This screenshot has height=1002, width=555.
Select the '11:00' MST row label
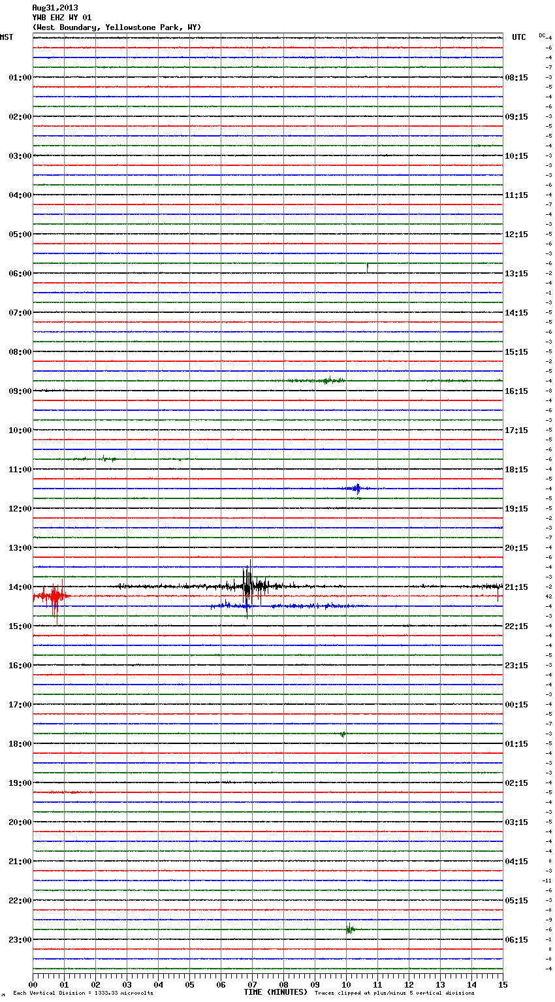coord(20,470)
